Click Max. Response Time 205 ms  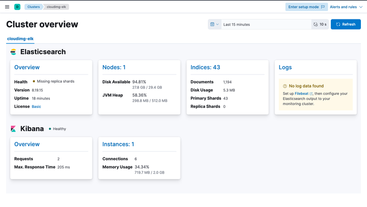pyautogui.click(x=64, y=167)
